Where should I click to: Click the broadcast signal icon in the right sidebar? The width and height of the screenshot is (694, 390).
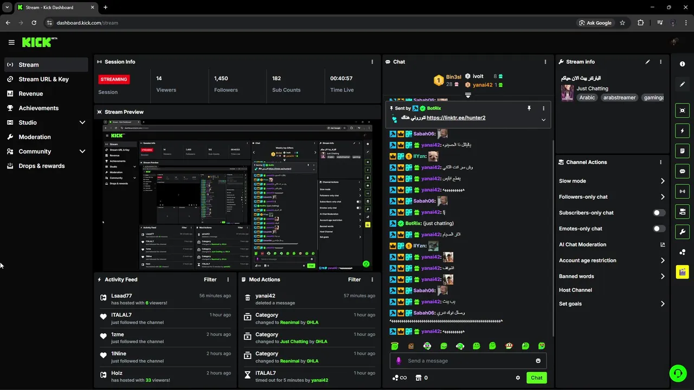[682, 191]
